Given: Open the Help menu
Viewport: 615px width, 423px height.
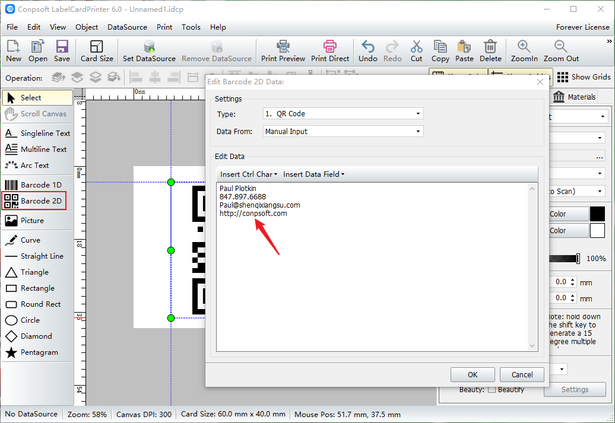Looking at the screenshot, I should click(218, 27).
